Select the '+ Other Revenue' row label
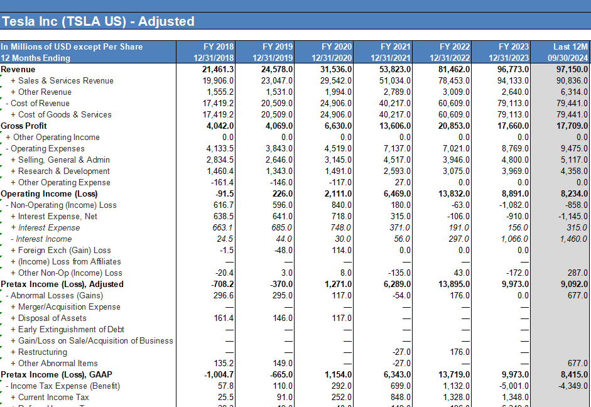Screen dimensions: 591x407 [x=41, y=92]
